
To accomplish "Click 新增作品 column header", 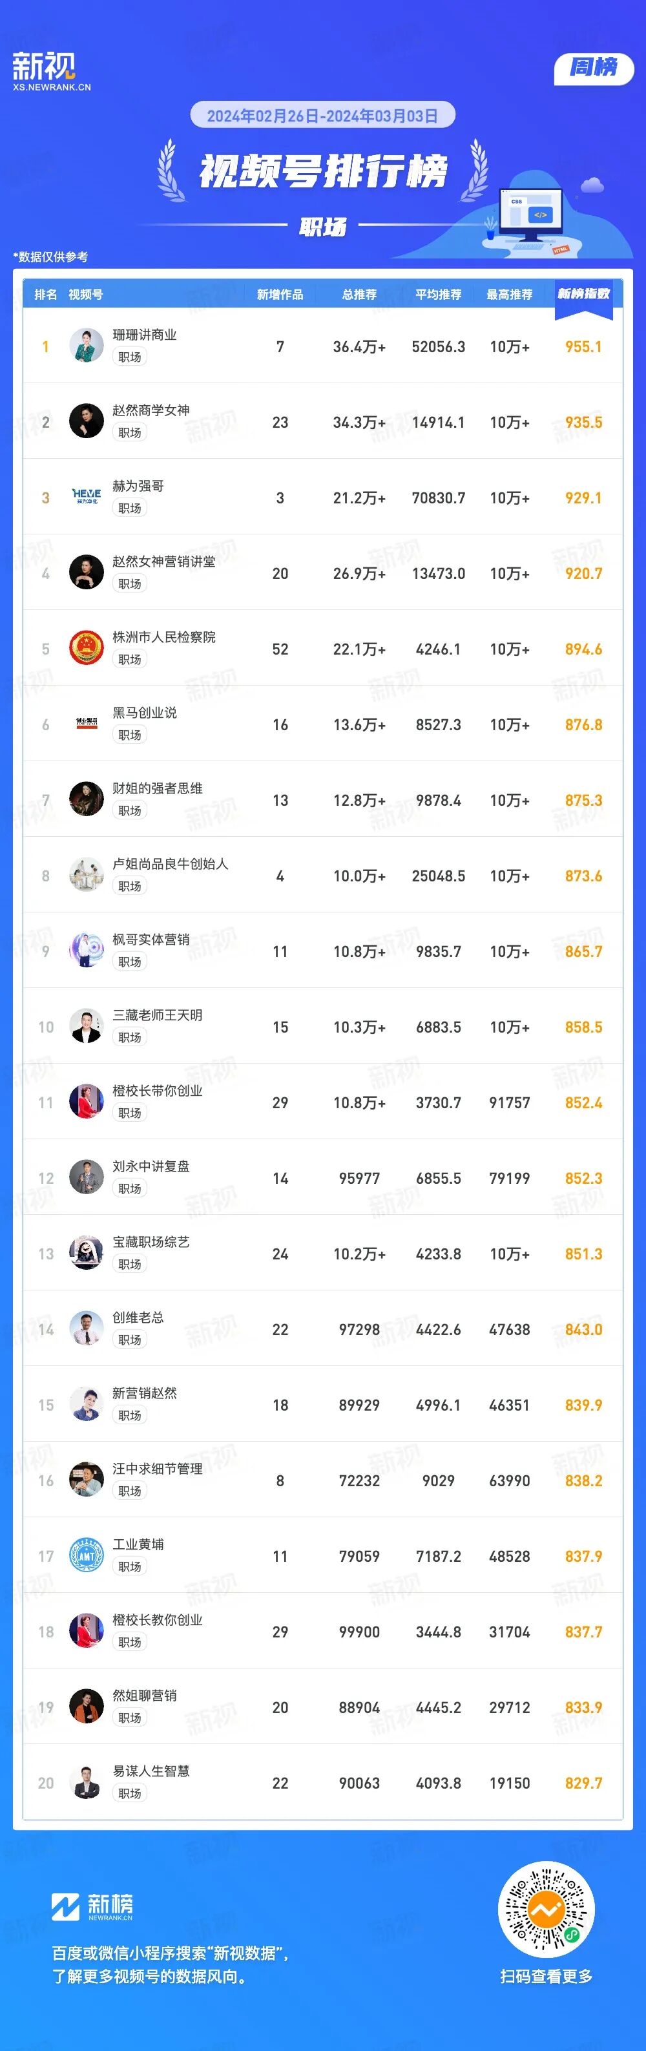I will pyautogui.click(x=280, y=295).
